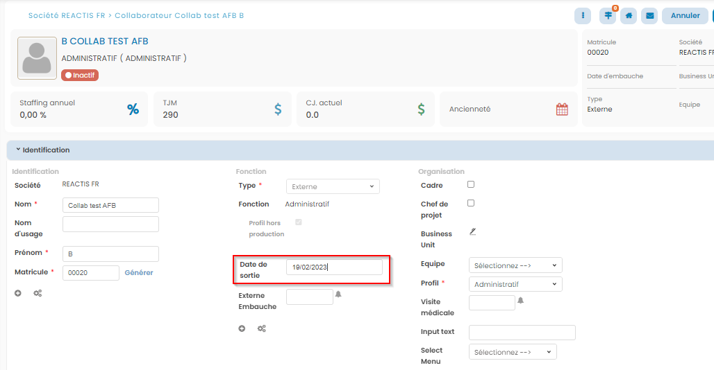Open the three-dots more options menu
The image size is (714, 370).
point(583,16)
